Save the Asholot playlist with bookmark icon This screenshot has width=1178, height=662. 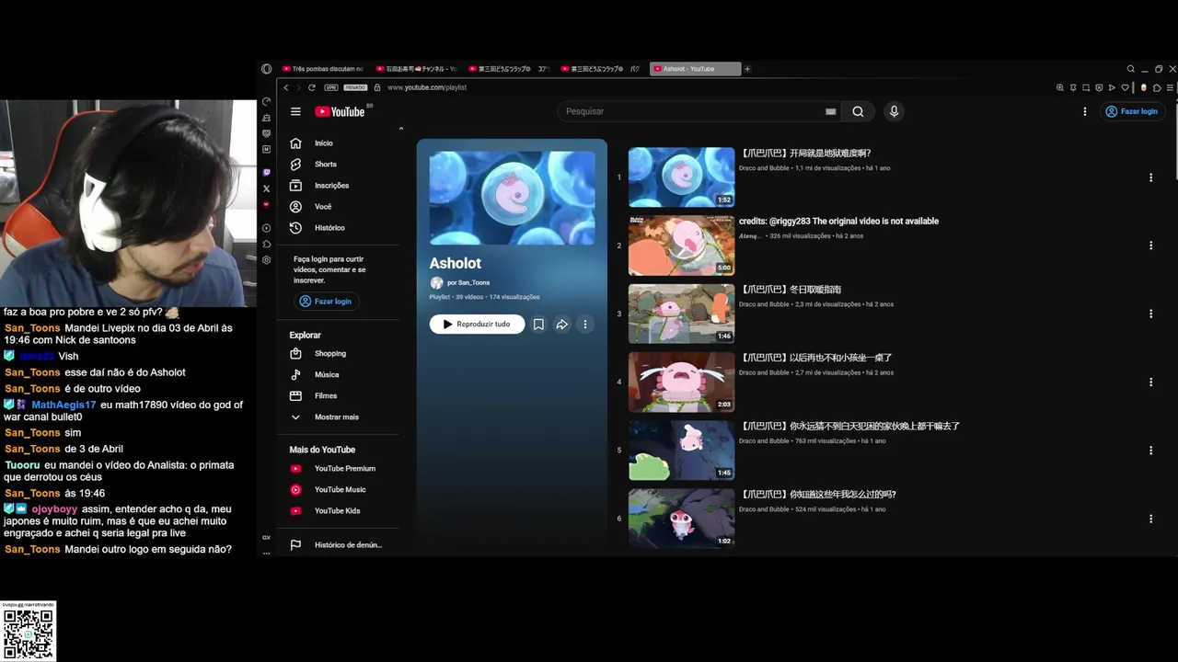[538, 325]
